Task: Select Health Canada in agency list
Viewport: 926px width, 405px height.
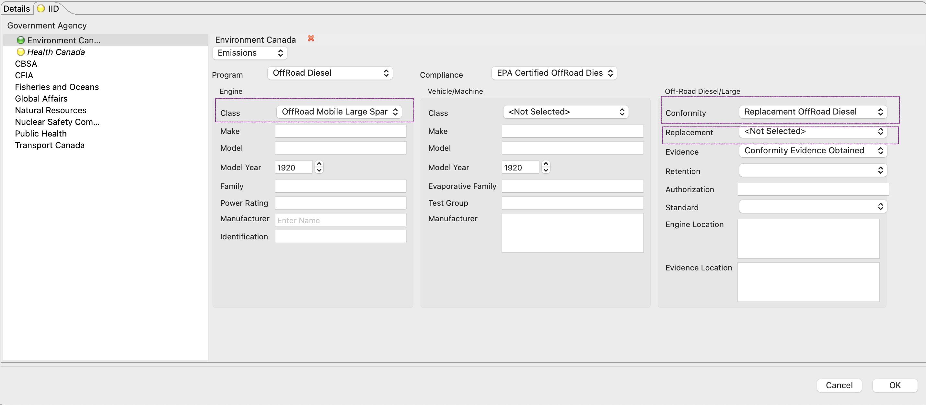Action: [106, 52]
